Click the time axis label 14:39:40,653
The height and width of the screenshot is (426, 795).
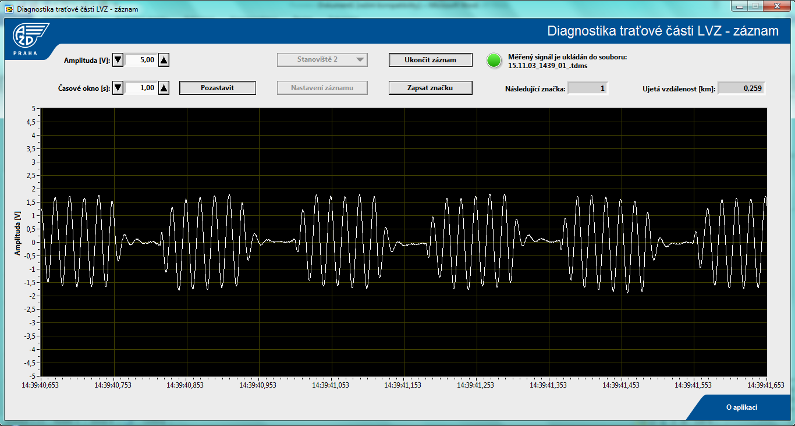40,385
